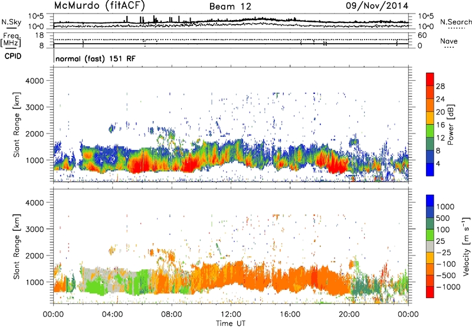
Task: Click the 28 tick on Power colorbar
Action: [440, 86]
